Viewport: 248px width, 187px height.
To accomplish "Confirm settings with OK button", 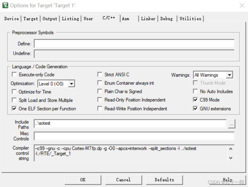I will 83,180.
